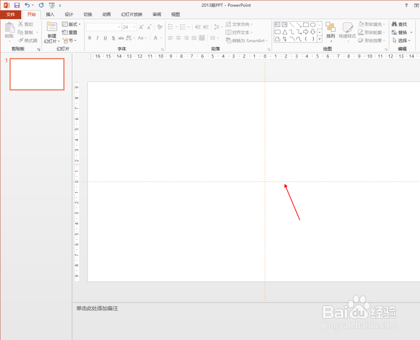Click the Decrease Font Size icon
This screenshot has width=420, height=340.
pos(149,27)
